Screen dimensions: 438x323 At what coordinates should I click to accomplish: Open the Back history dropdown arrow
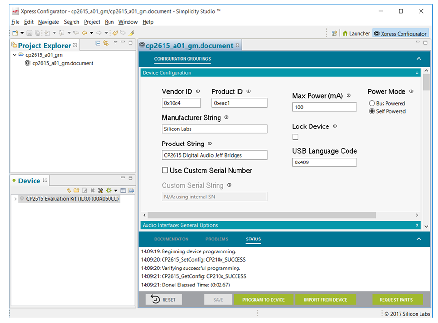[x=91, y=33]
